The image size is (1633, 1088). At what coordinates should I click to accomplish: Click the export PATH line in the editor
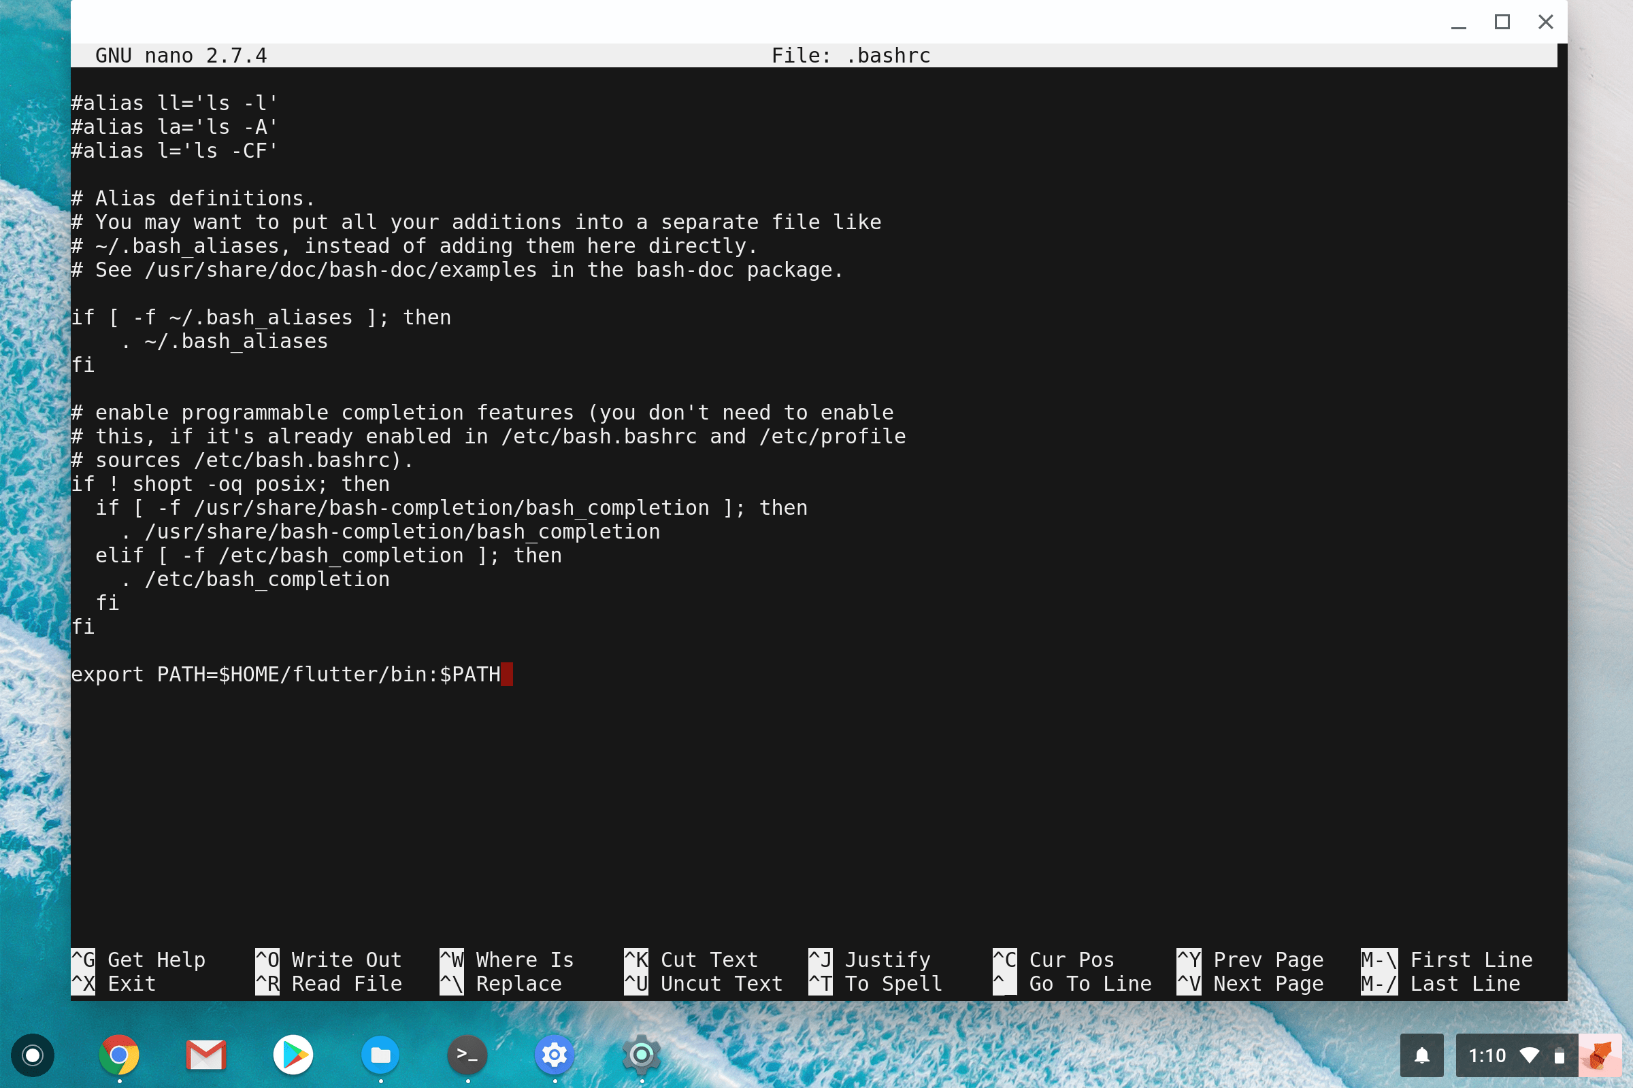(292, 674)
